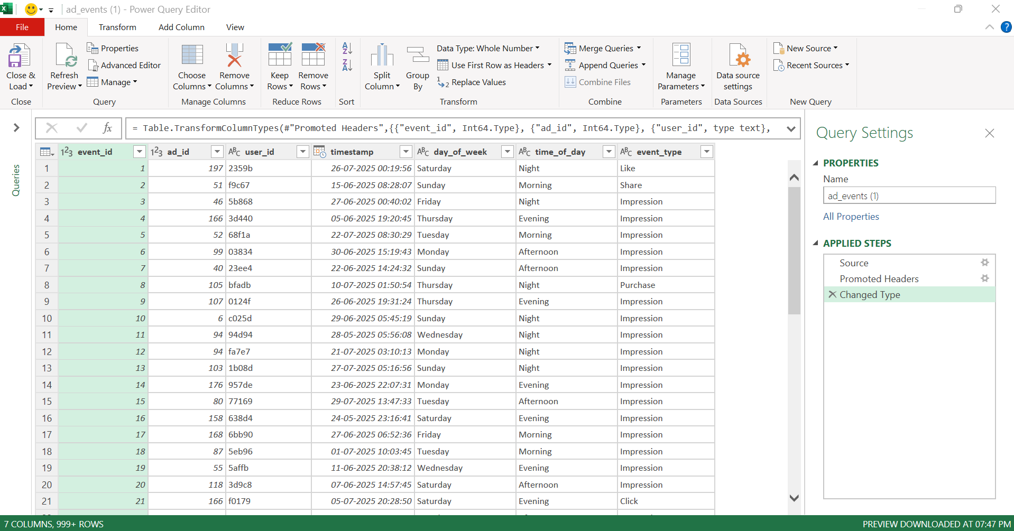Viewport: 1014px width, 531px height.
Task: Click the Sort Descending icon
Action: (347, 66)
